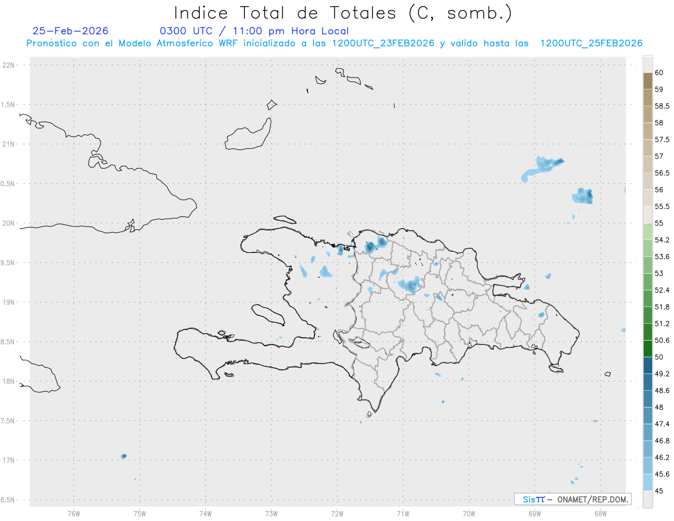The height and width of the screenshot is (521, 674).
Task: Click the '60' value on the color scale
Action: click(659, 73)
